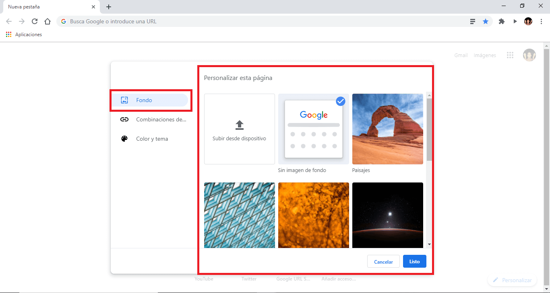The image size is (550, 293).
Task: Click the Añadir acceso... shortcut label
Action: click(x=339, y=279)
